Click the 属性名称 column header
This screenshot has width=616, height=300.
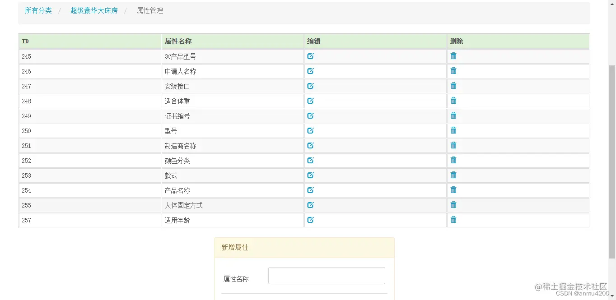pyautogui.click(x=233, y=41)
